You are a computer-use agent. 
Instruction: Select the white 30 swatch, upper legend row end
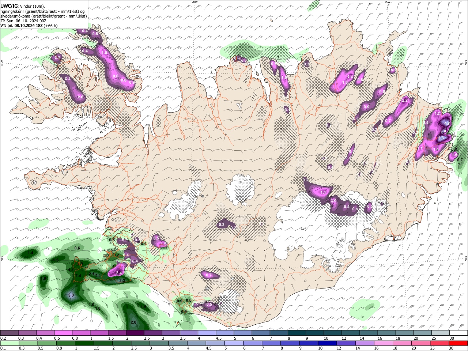pyautogui.click(x=458, y=333)
